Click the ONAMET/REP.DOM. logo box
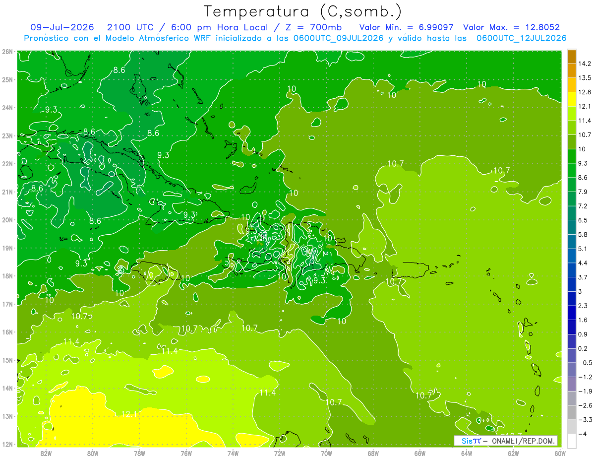595x460 pixels. tap(506, 441)
